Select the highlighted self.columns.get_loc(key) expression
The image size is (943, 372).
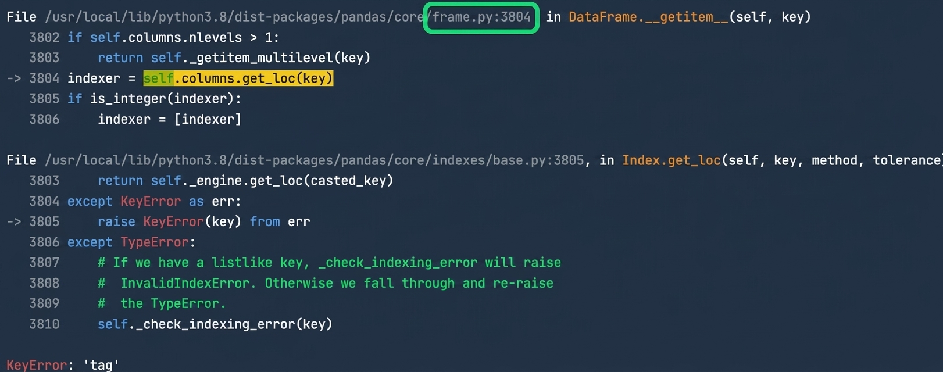pos(238,78)
